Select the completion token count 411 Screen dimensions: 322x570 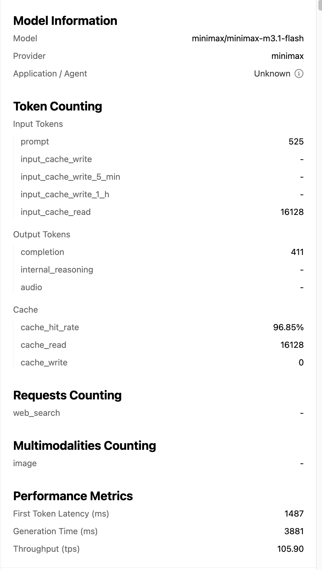[297, 252]
